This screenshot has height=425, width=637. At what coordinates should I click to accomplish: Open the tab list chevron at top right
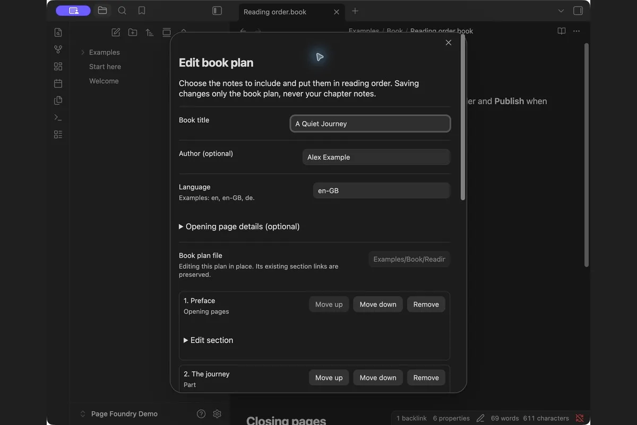coord(561,11)
